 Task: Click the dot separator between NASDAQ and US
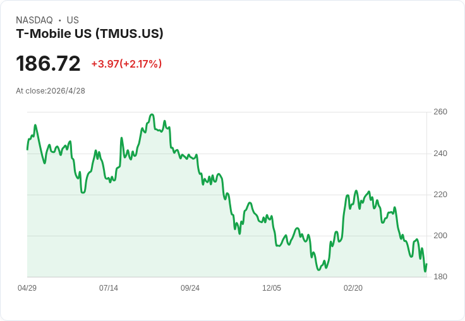pyautogui.click(x=59, y=20)
